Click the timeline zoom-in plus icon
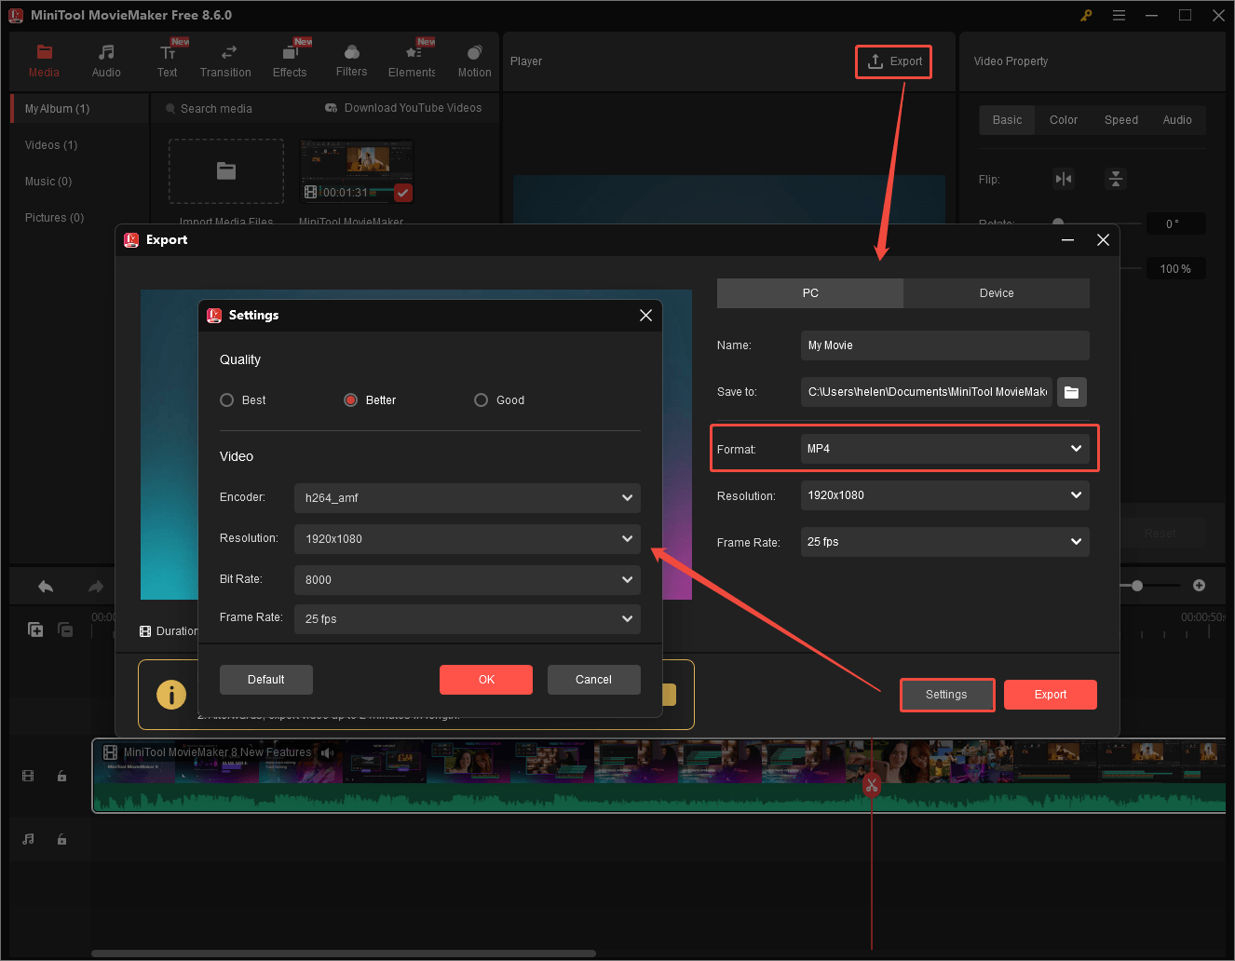 (1200, 586)
